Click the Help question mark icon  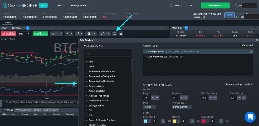click(171, 6)
